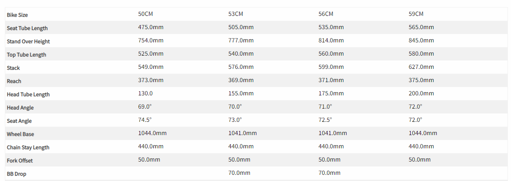Select the 56CM bike size header
511x181 pixels.
pos(326,14)
